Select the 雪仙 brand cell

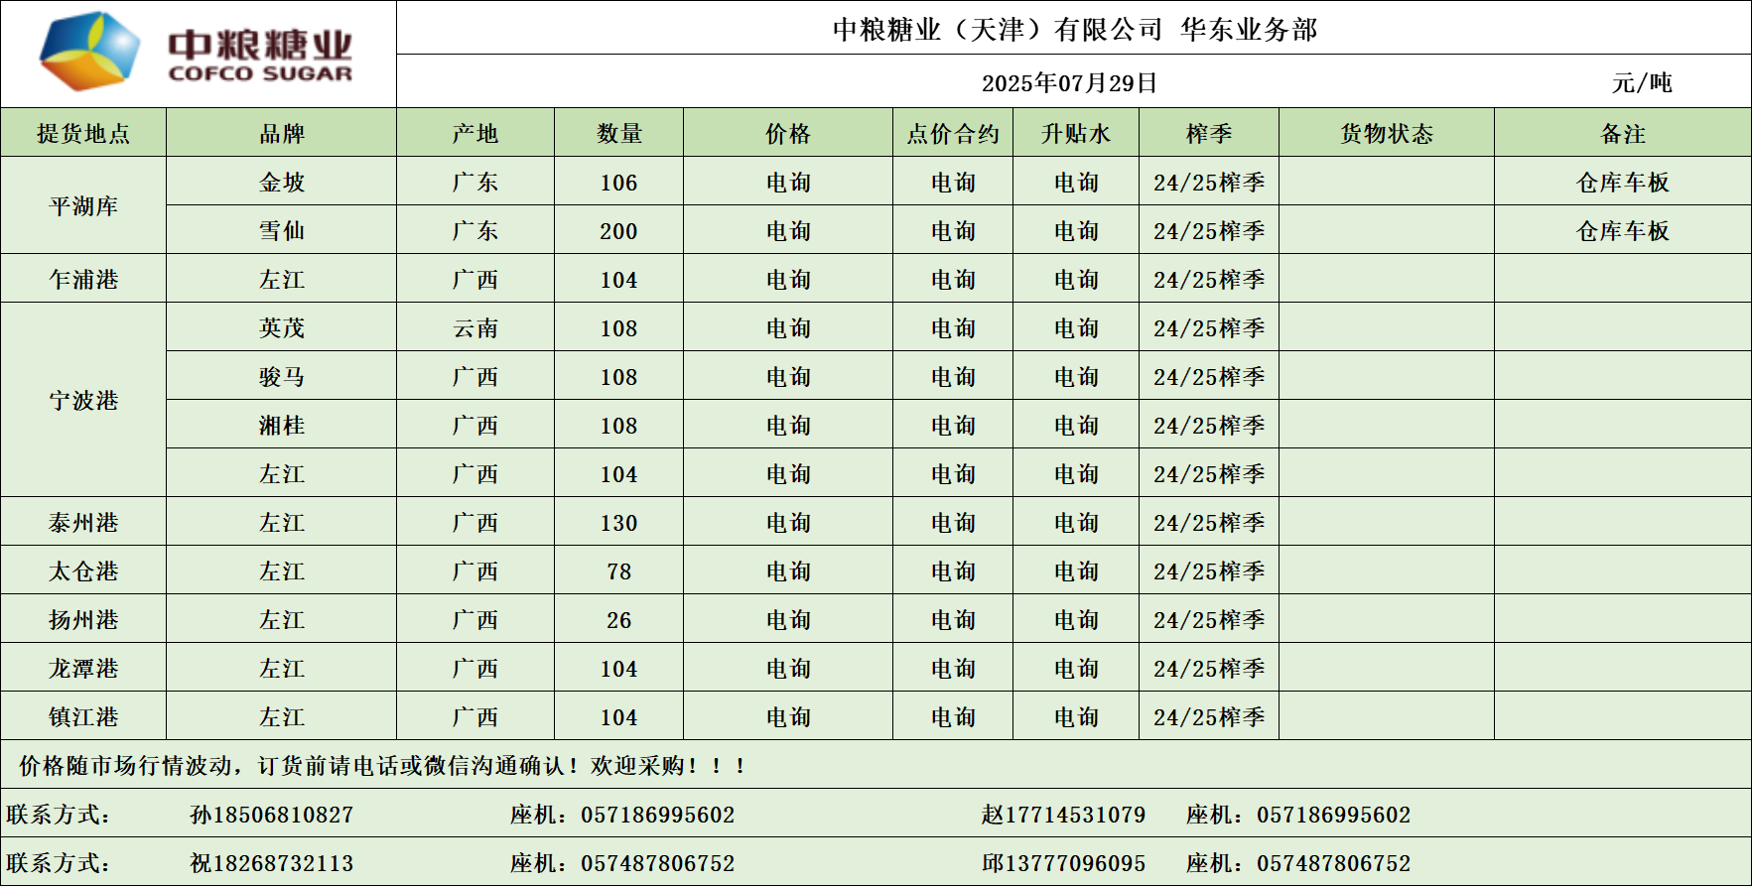281,230
